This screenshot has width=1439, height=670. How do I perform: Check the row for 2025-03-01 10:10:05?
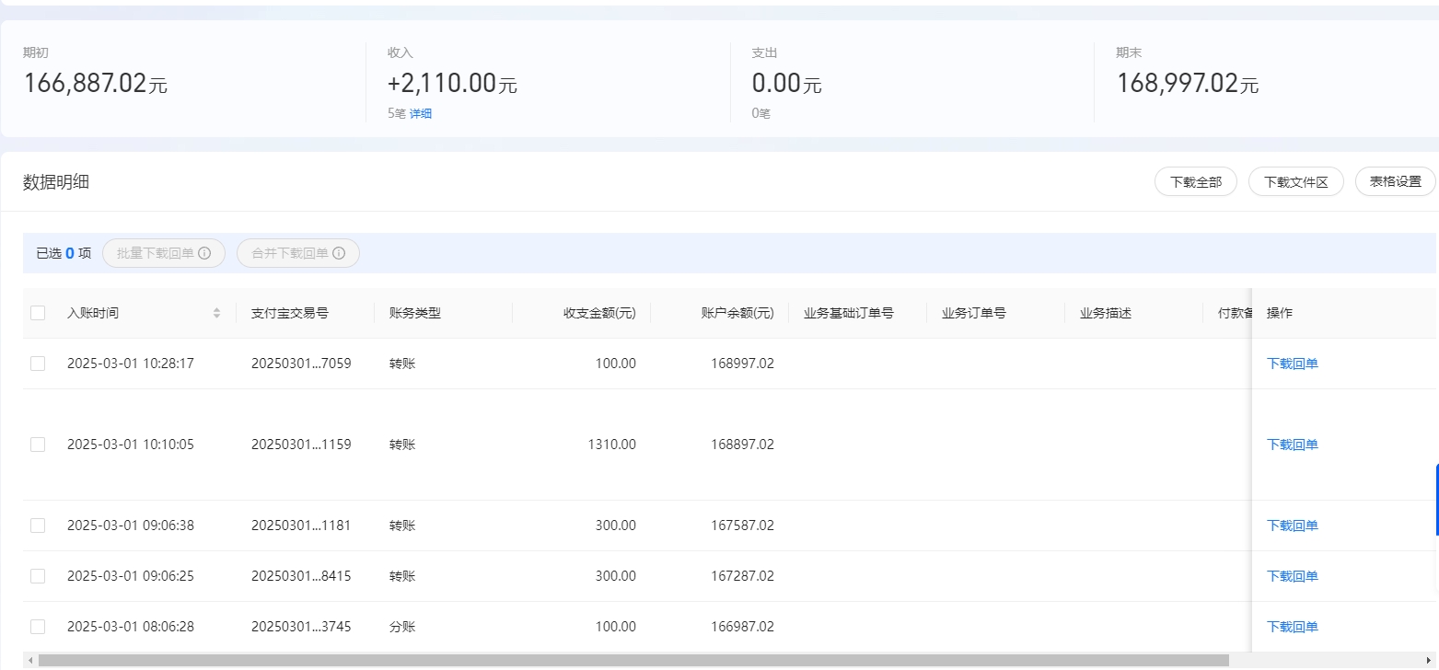38,445
